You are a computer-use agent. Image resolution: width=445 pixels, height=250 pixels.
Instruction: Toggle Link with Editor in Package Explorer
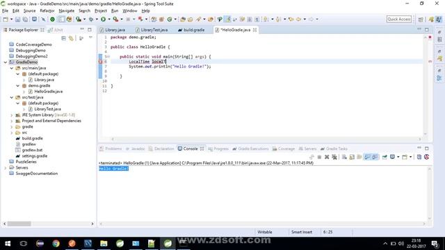(71, 38)
